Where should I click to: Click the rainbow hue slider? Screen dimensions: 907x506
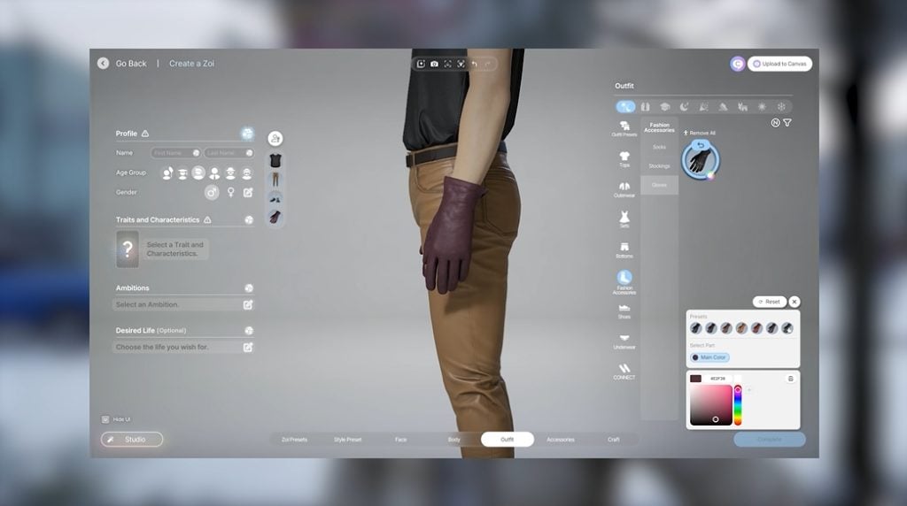pyautogui.click(x=738, y=405)
